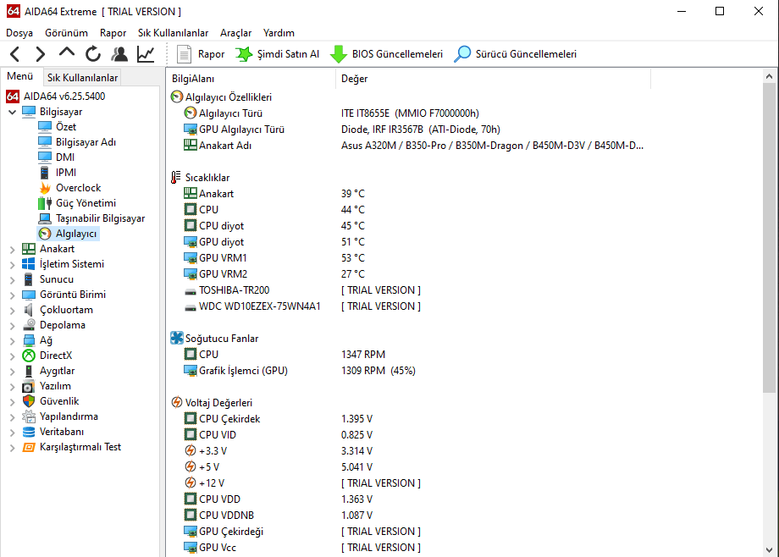Select the Karşılaştırmalı Test icon
The height and width of the screenshot is (557, 779).
tap(29, 447)
